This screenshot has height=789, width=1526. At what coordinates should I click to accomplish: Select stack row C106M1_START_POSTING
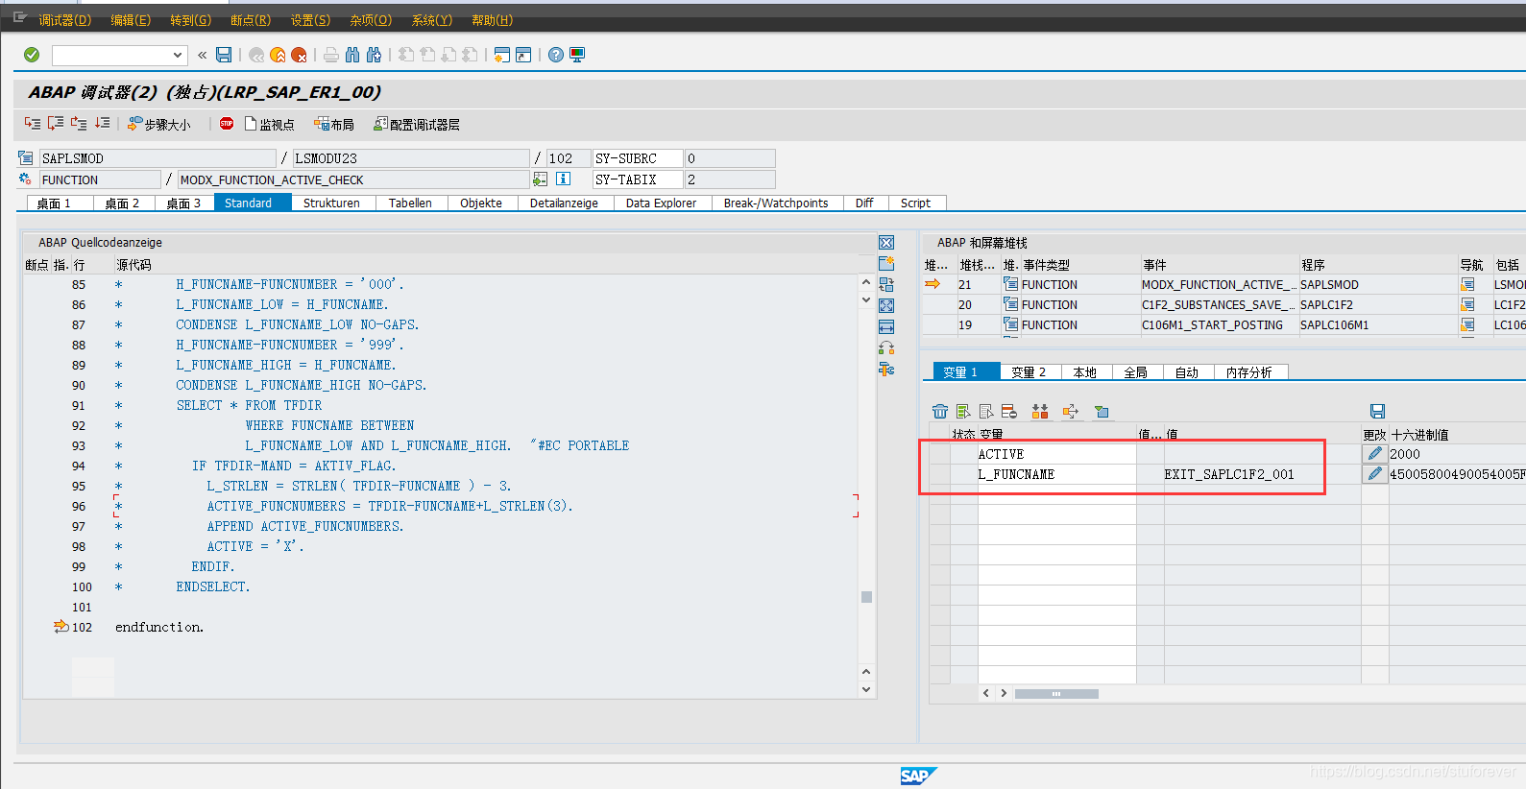(1212, 324)
